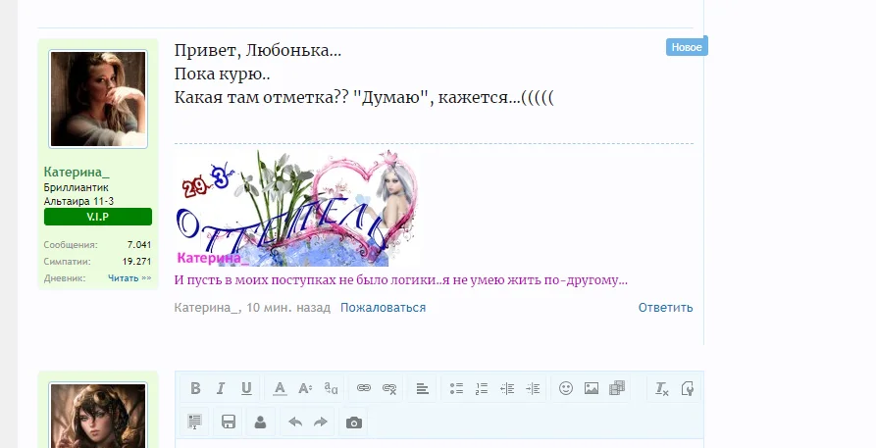The image size is (876, 448).
Task: Click the post line Привет, Любонька...
Action: [258, 51]
